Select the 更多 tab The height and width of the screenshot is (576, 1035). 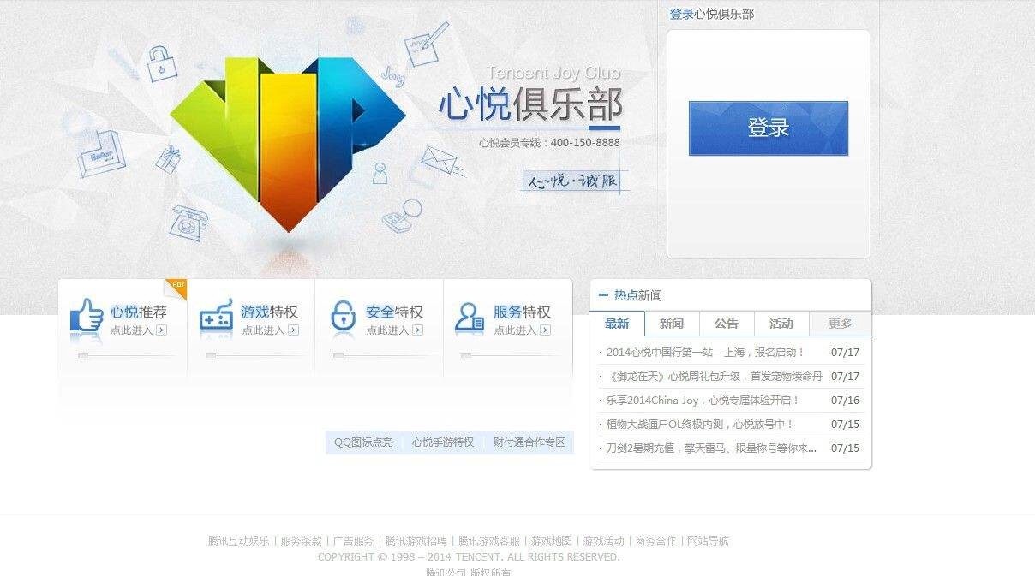pyautogui.click(x=841, y=324)
